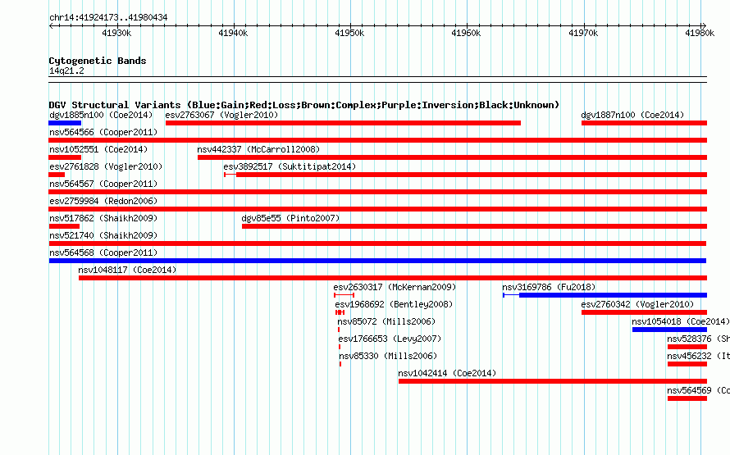Click esv2759984 (Redon2006) label
Screen dimensions: 730x455
click(103, 201)
